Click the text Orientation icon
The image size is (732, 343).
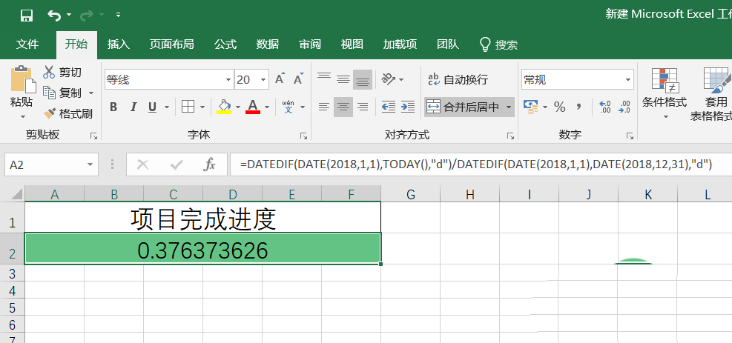[389, 79]
